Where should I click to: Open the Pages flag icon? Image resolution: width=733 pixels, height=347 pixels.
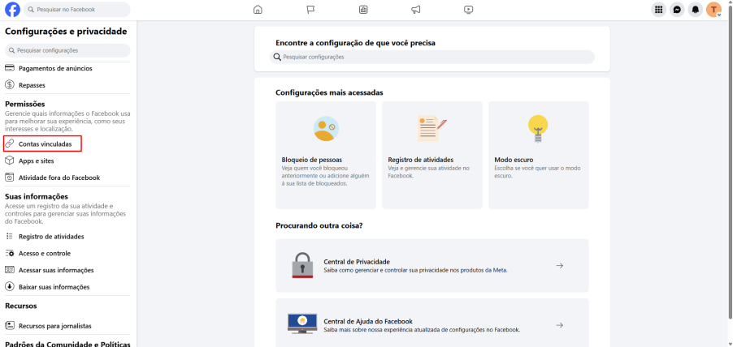[310, 10]
